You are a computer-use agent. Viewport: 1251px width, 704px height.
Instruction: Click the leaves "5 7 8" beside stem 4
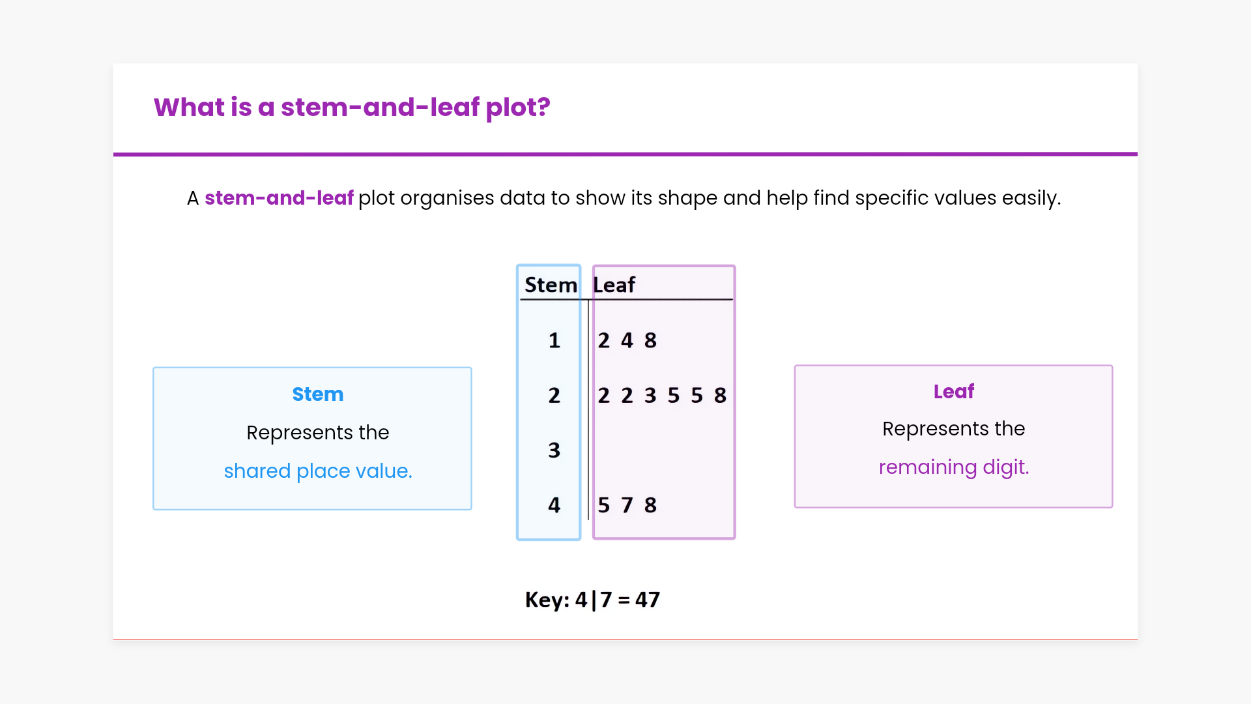(x=627, y=505)
